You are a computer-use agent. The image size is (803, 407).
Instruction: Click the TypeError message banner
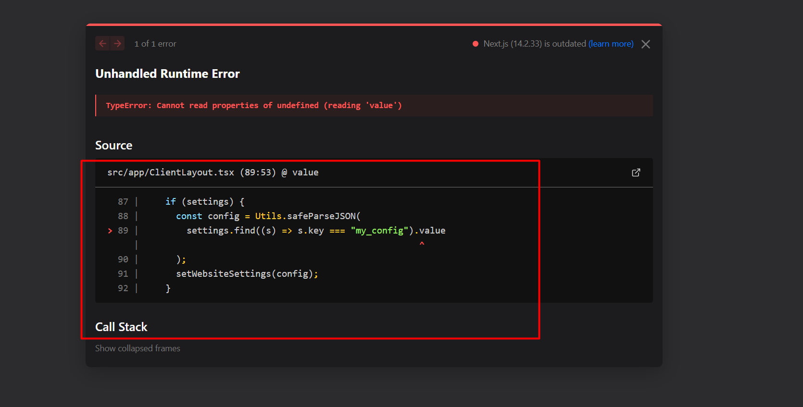pyautogui.click(x=253, y=105)
